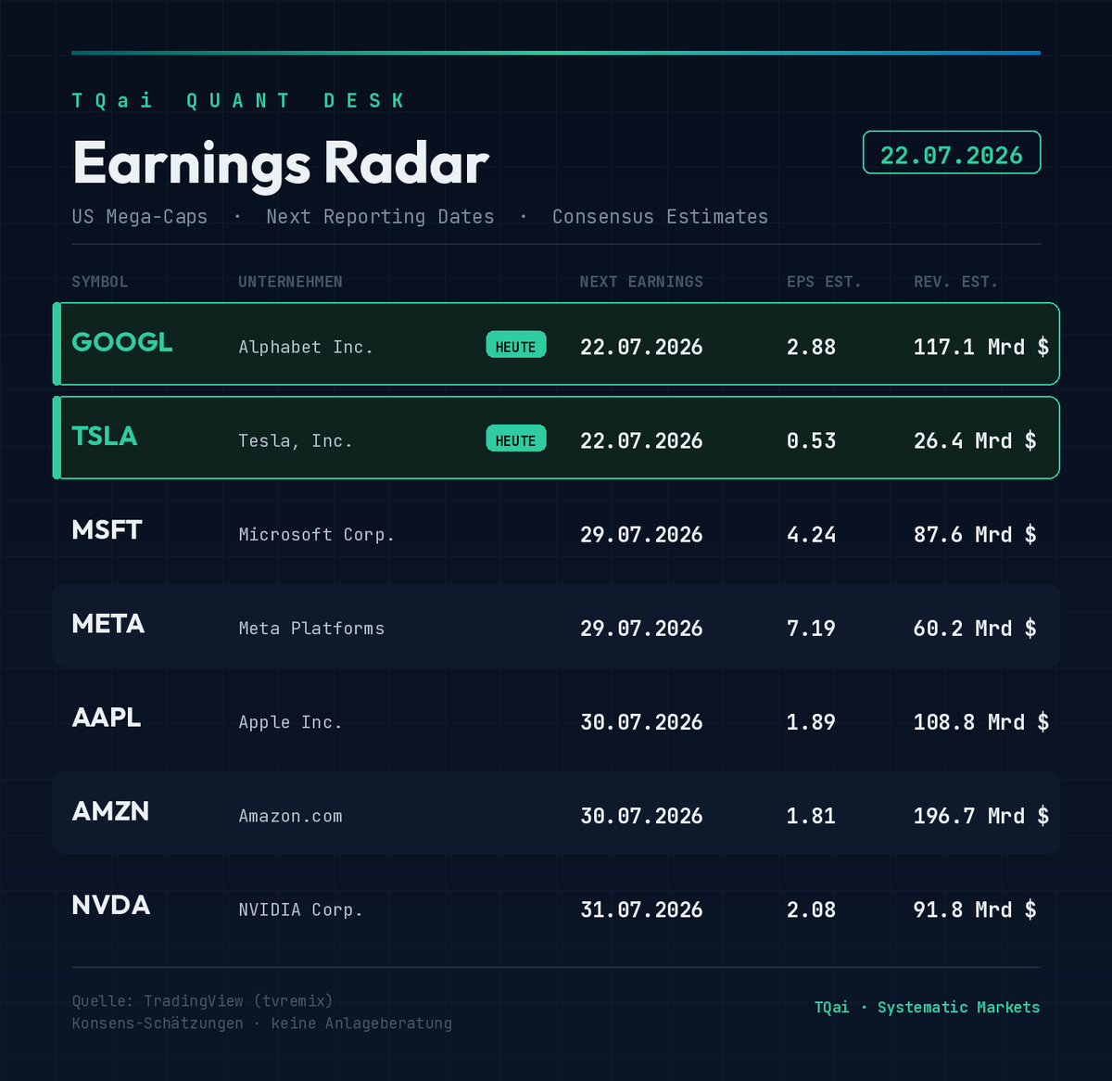Viewport: 1112px width, 1081px height.
Task: Click company name Tesla, Inc.
Action: pyautogui.click(x=296, y=441)
